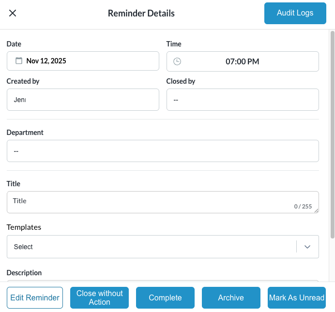Click the Title resize handle corner

point(317,211)
